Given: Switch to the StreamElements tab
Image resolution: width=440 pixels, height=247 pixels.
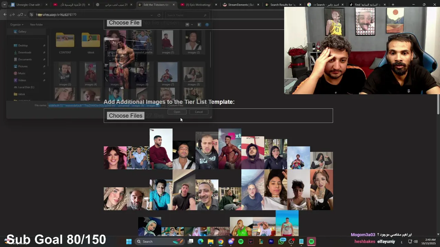Looking at the screenshot, I should (x=241, y=5).
